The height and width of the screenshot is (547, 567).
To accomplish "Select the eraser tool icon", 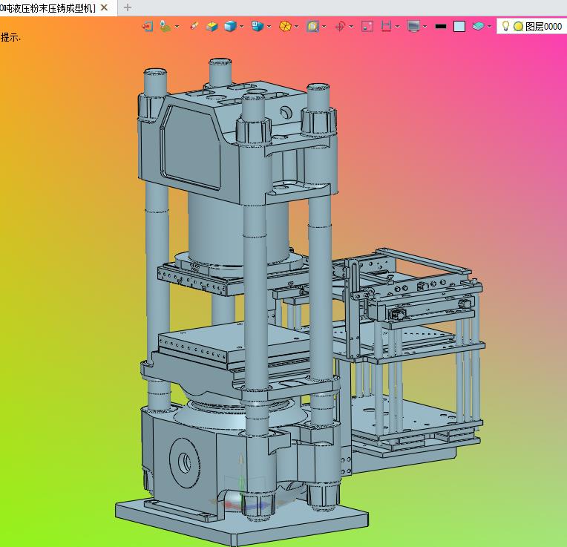I will tap(194, 26).
